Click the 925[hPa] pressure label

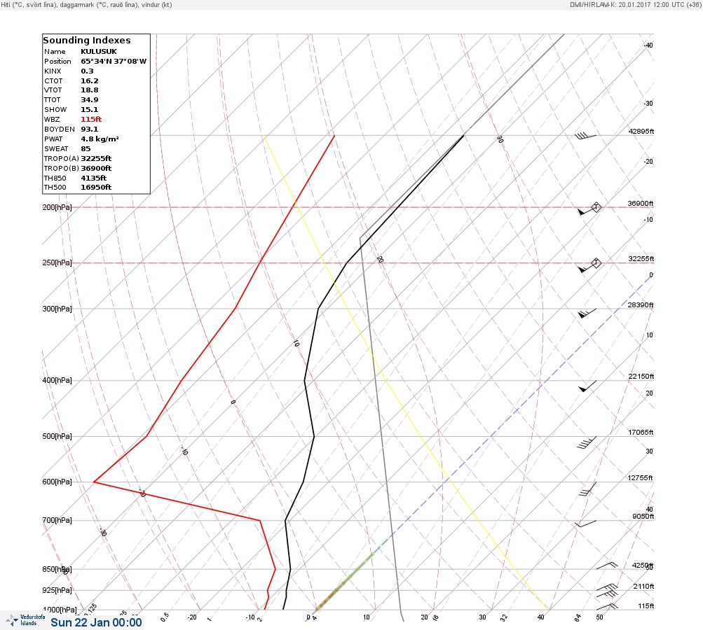point(57,590)
